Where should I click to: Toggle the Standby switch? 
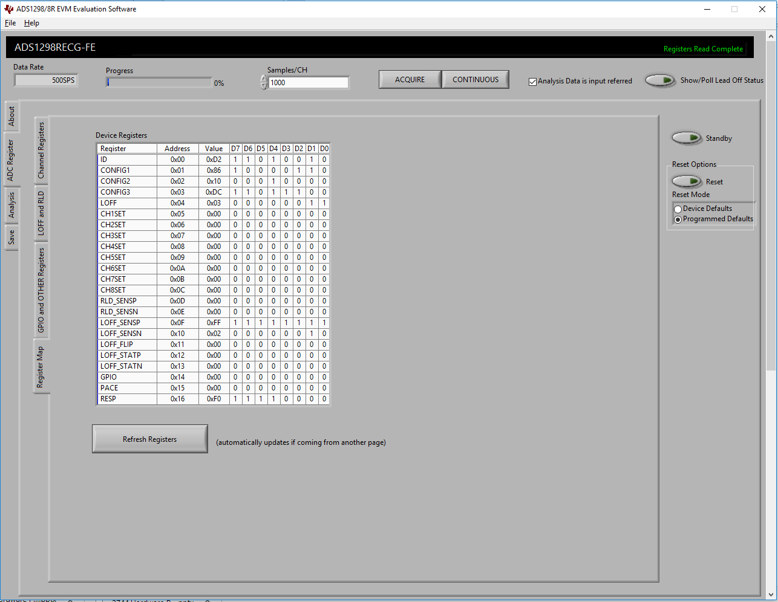pyautogui.click(x=687, y=138)
